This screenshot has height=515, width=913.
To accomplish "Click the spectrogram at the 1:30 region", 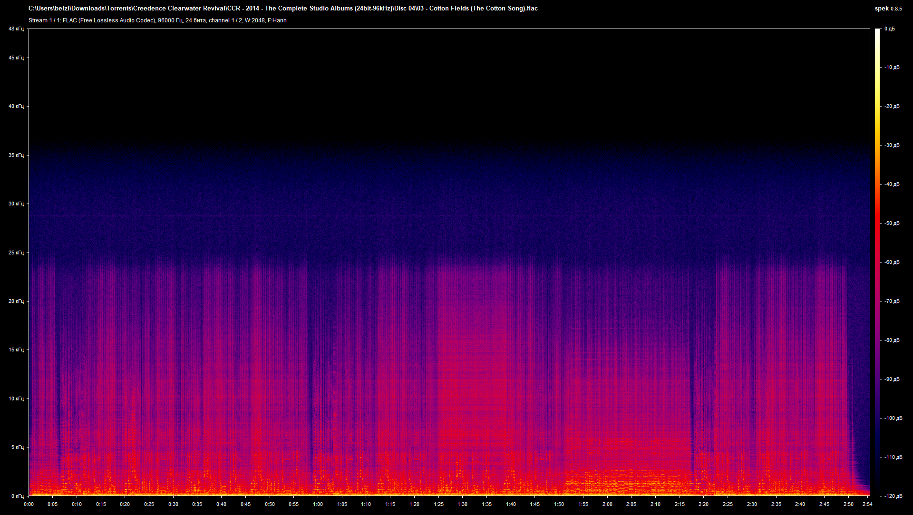I will (x=463, y=380).
